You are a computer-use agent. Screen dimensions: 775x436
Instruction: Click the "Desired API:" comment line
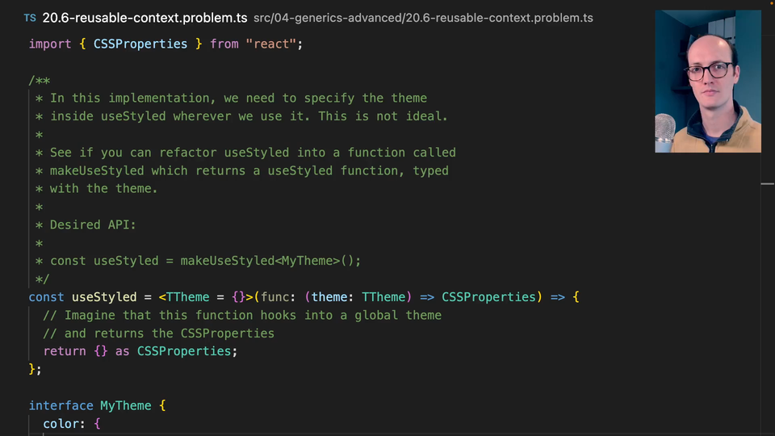[x=93, y=224]
